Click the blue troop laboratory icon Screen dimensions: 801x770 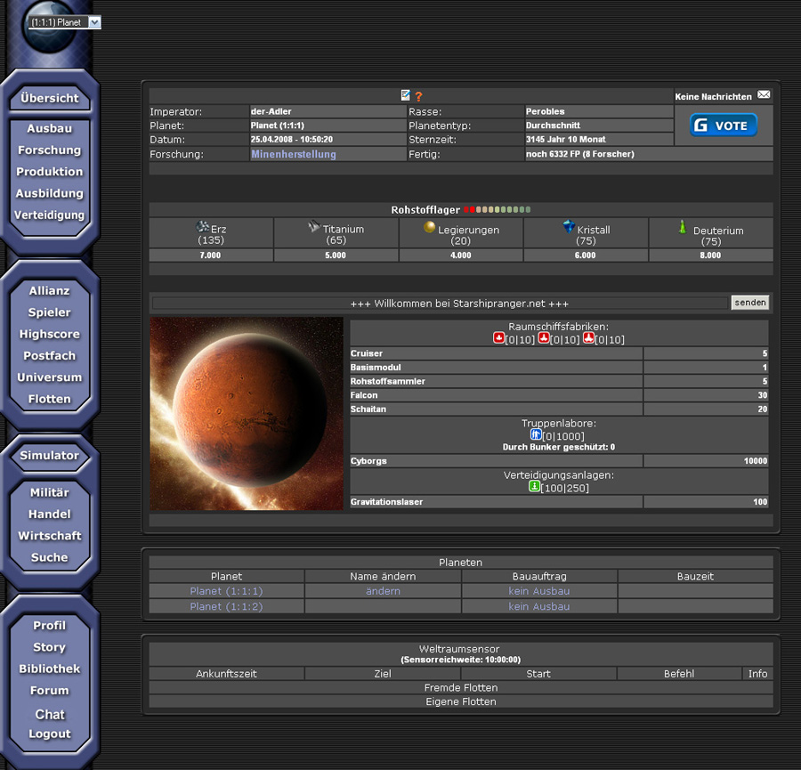tap(536, 434)
